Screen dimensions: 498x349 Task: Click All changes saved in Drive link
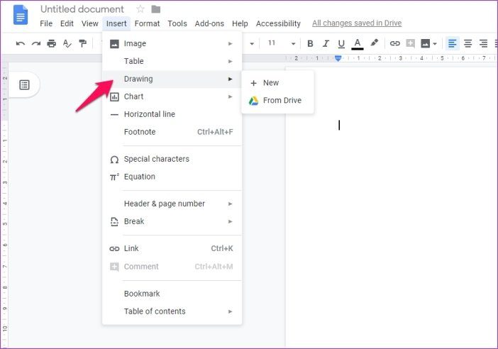pyautogui.click(x=357, y=23)
